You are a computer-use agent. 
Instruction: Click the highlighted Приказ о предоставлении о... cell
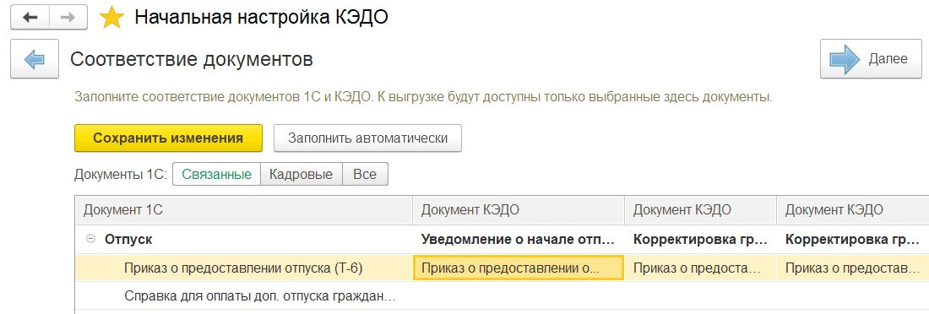click(519, 268)
